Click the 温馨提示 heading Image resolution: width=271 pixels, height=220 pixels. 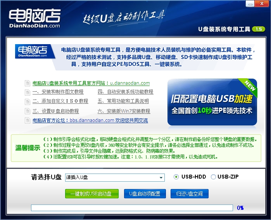click(x=28, y=148)
